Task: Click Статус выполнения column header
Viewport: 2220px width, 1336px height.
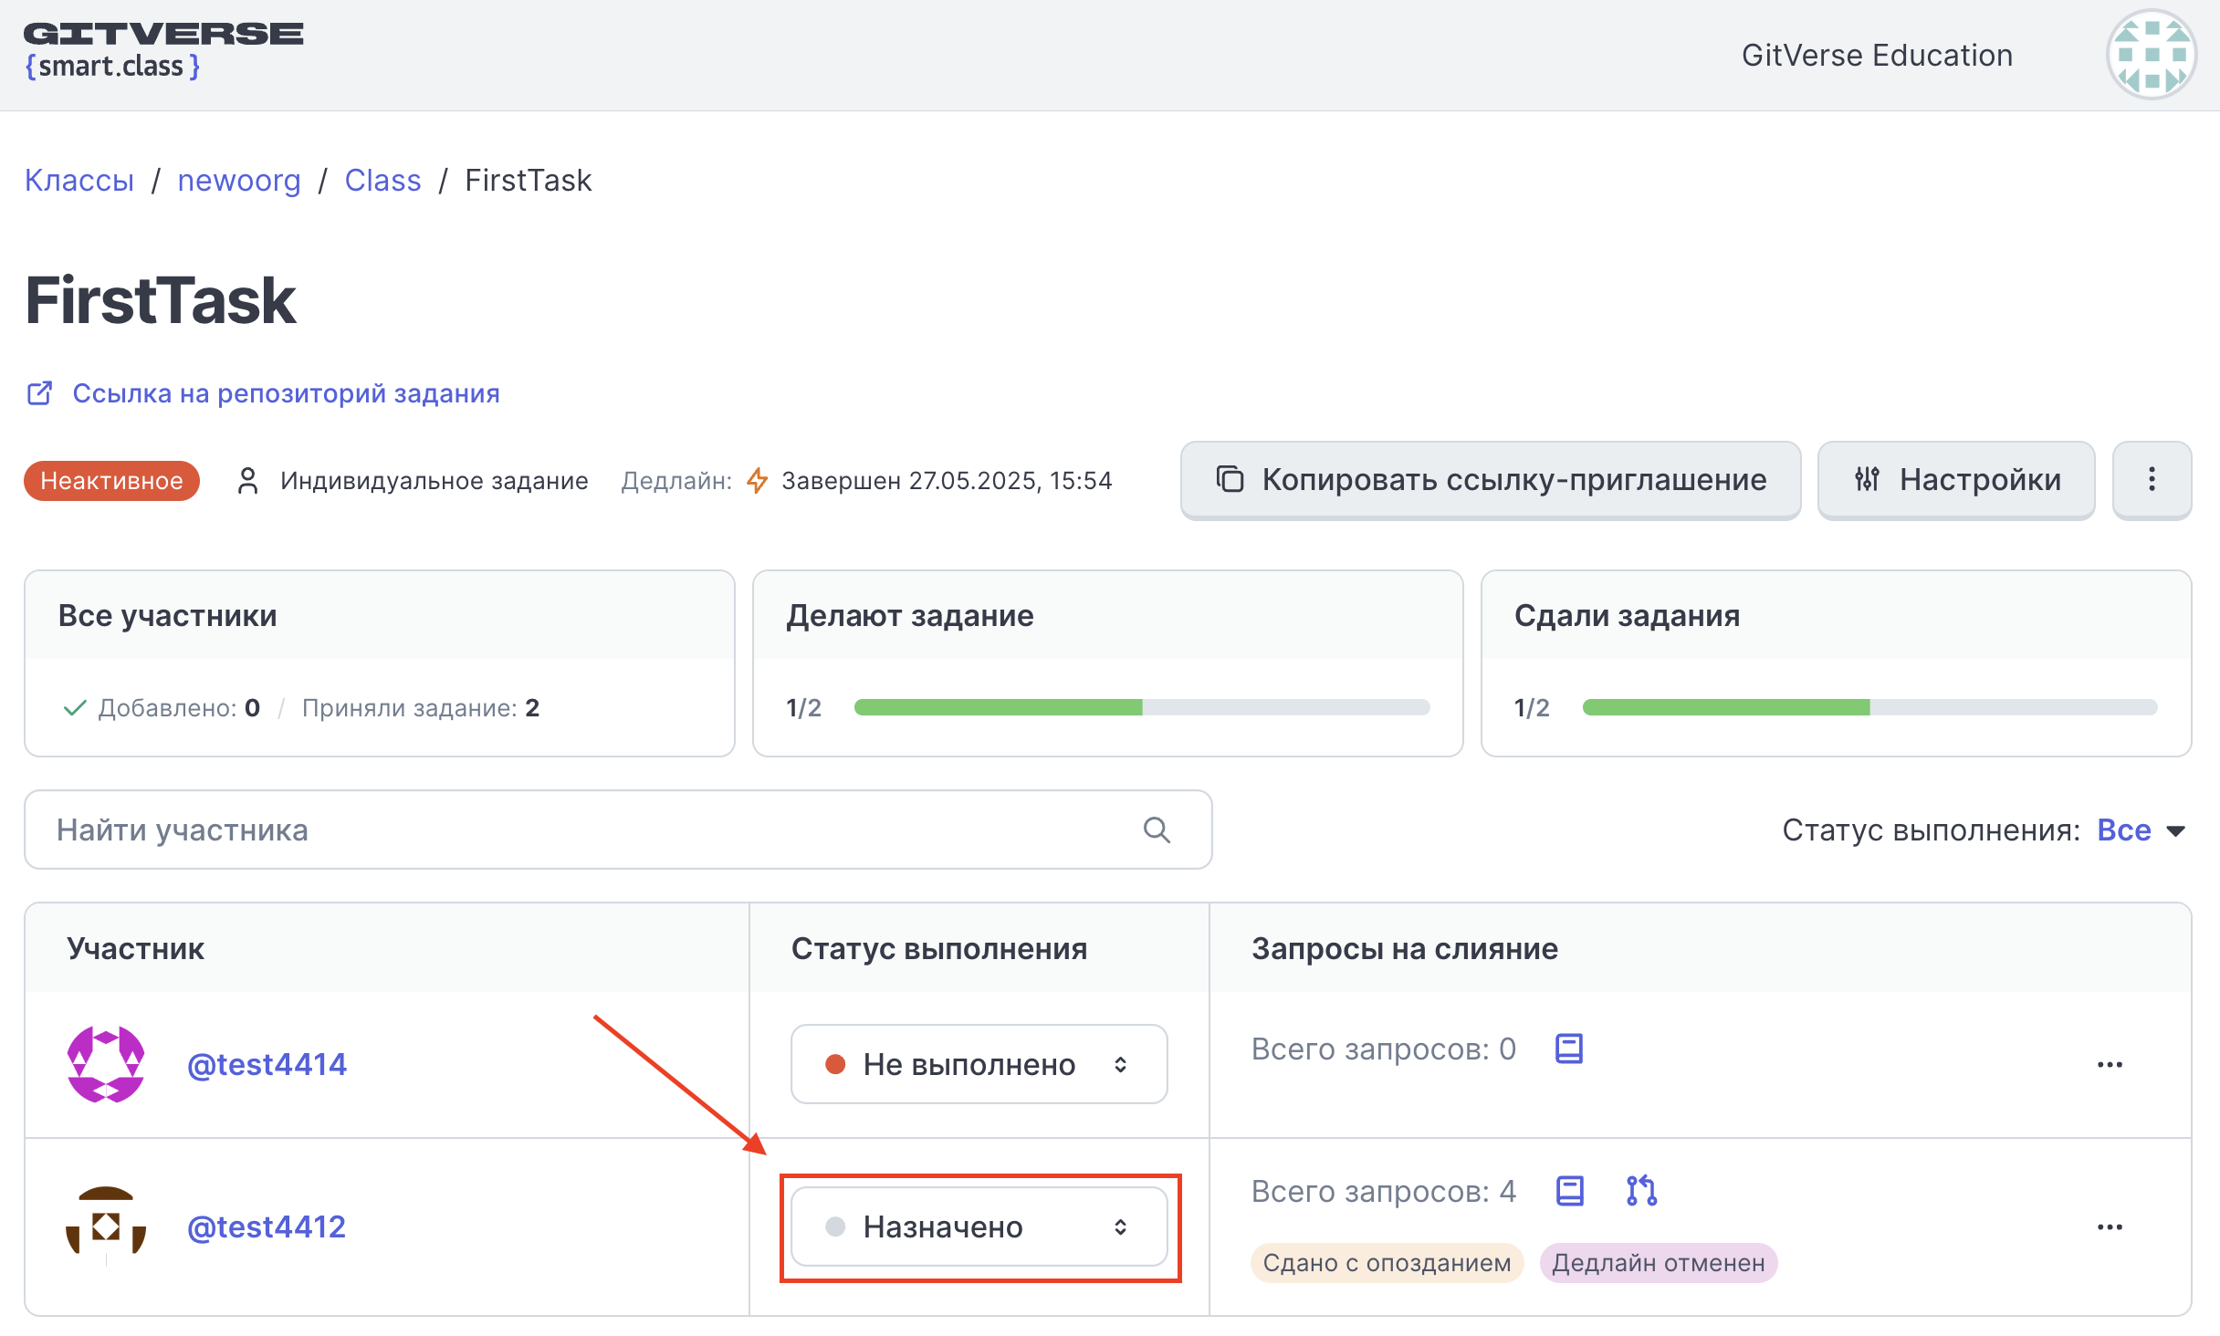Action: [x=938, y=948]
